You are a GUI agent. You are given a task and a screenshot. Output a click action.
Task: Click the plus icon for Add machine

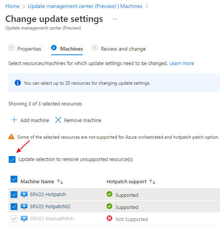point(14,120)
